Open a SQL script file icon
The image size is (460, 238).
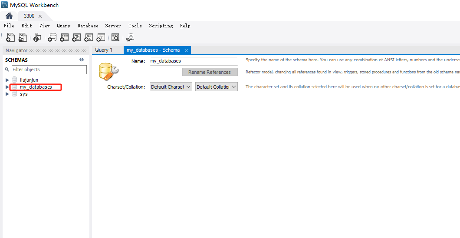23,37
